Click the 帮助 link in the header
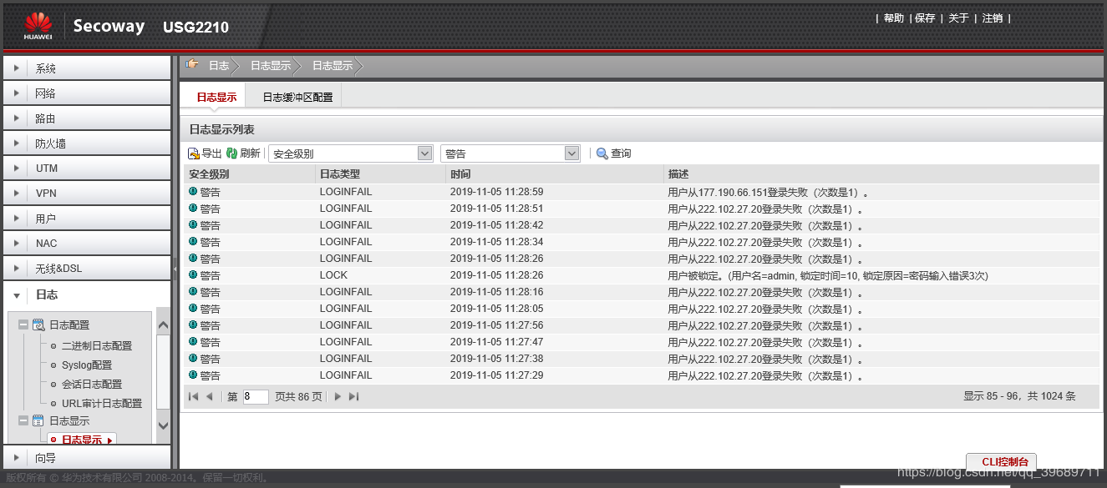1107x488 pixels. pos(894,18)
